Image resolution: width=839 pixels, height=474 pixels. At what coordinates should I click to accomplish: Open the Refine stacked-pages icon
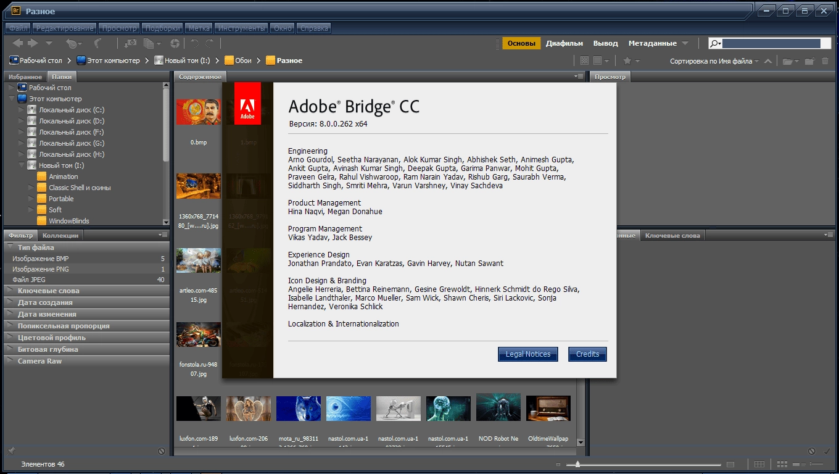click(151, 43)
